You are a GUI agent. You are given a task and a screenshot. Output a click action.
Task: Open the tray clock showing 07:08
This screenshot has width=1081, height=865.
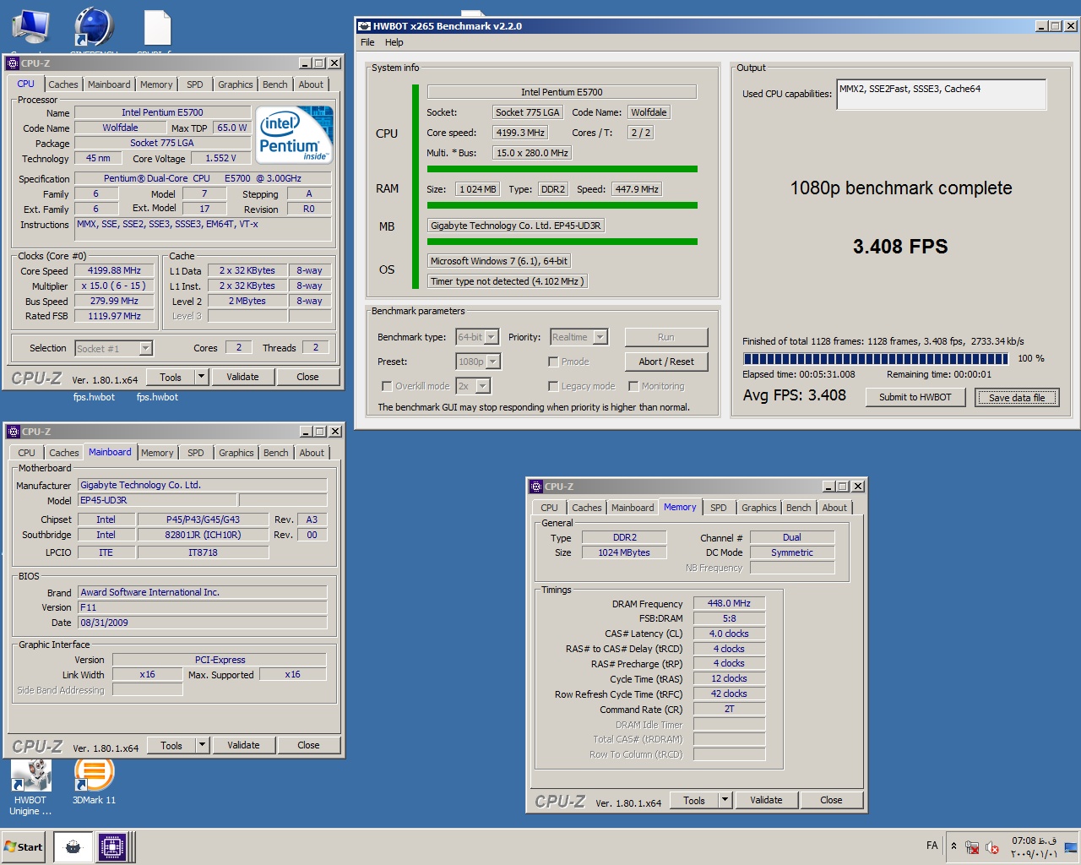[1035, 847]
